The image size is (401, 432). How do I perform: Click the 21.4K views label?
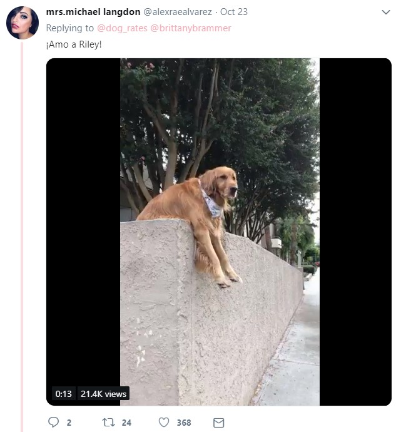tap(103, 394)
